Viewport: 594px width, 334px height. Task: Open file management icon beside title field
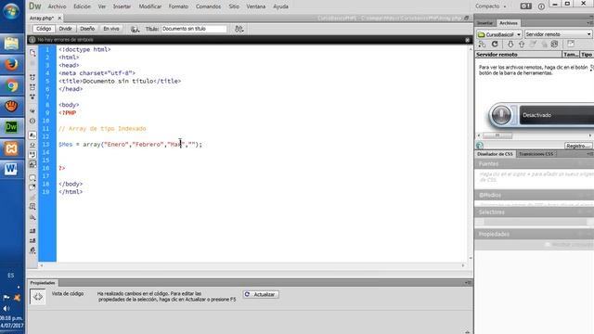tap(239, 29)
